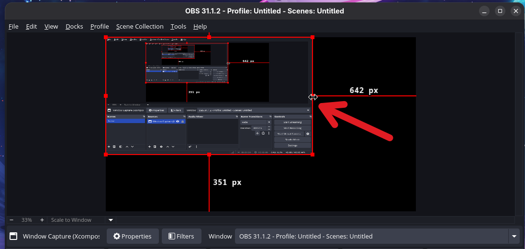Screen dimensions: 525x249
Task: Open source Properties
Action: [x=132, y=236]
